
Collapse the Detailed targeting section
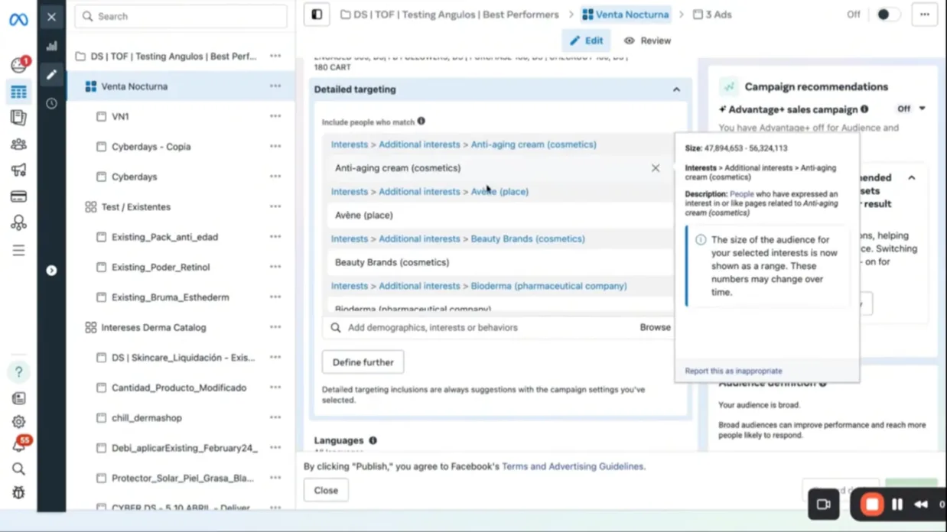tap(676, 89)
